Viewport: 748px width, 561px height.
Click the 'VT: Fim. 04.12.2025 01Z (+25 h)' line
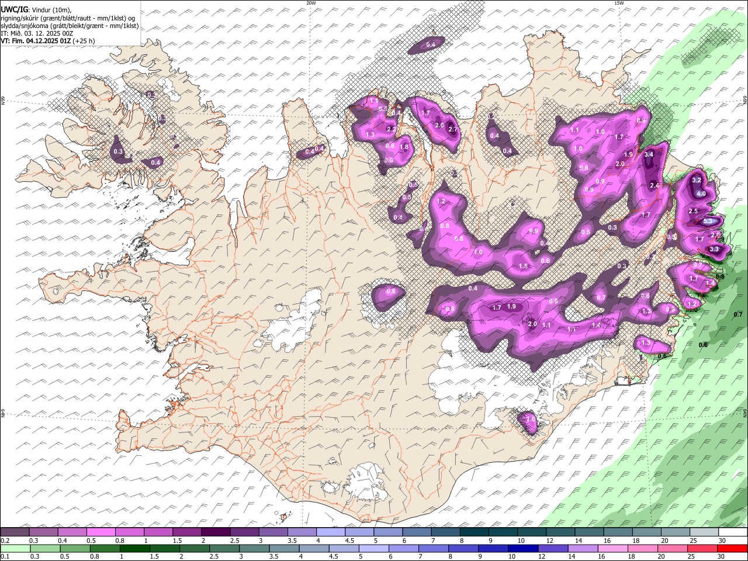click(48, 41)
